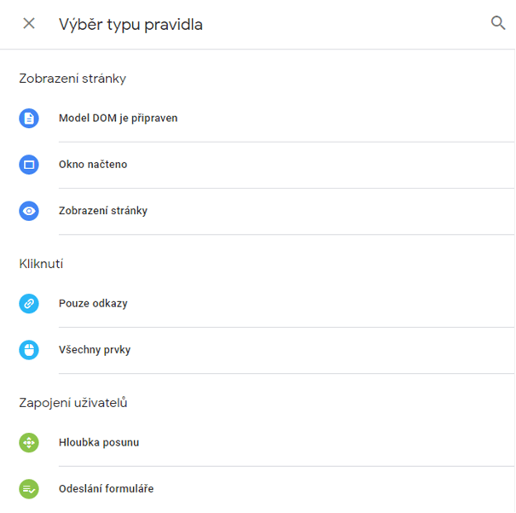516x513 pixels.
Task: Choose "Všechny prvky" click rule
Action: coord(95,349)
